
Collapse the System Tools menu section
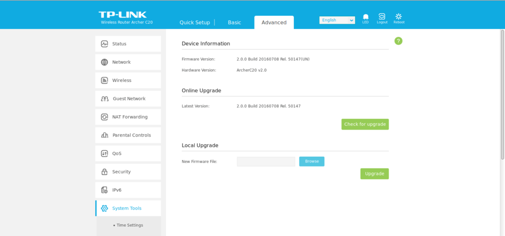(127, 208)
